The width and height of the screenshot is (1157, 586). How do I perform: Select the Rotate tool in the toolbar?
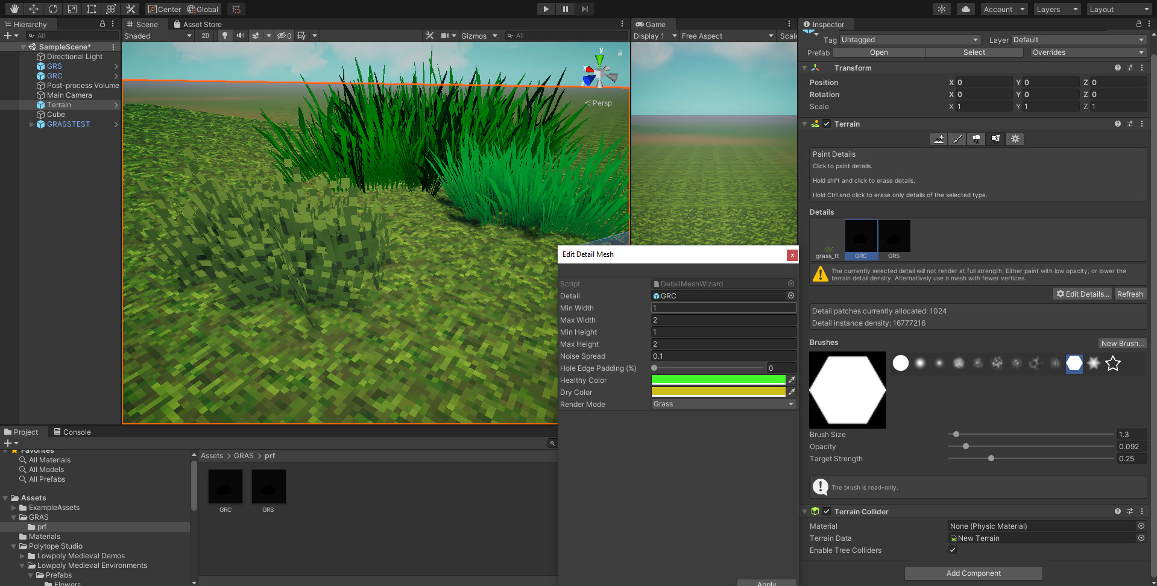(x=53, y=8)
